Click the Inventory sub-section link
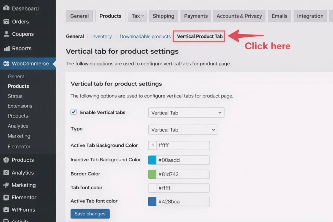This screenshot has width=333, height=222. tap(101, 36)
